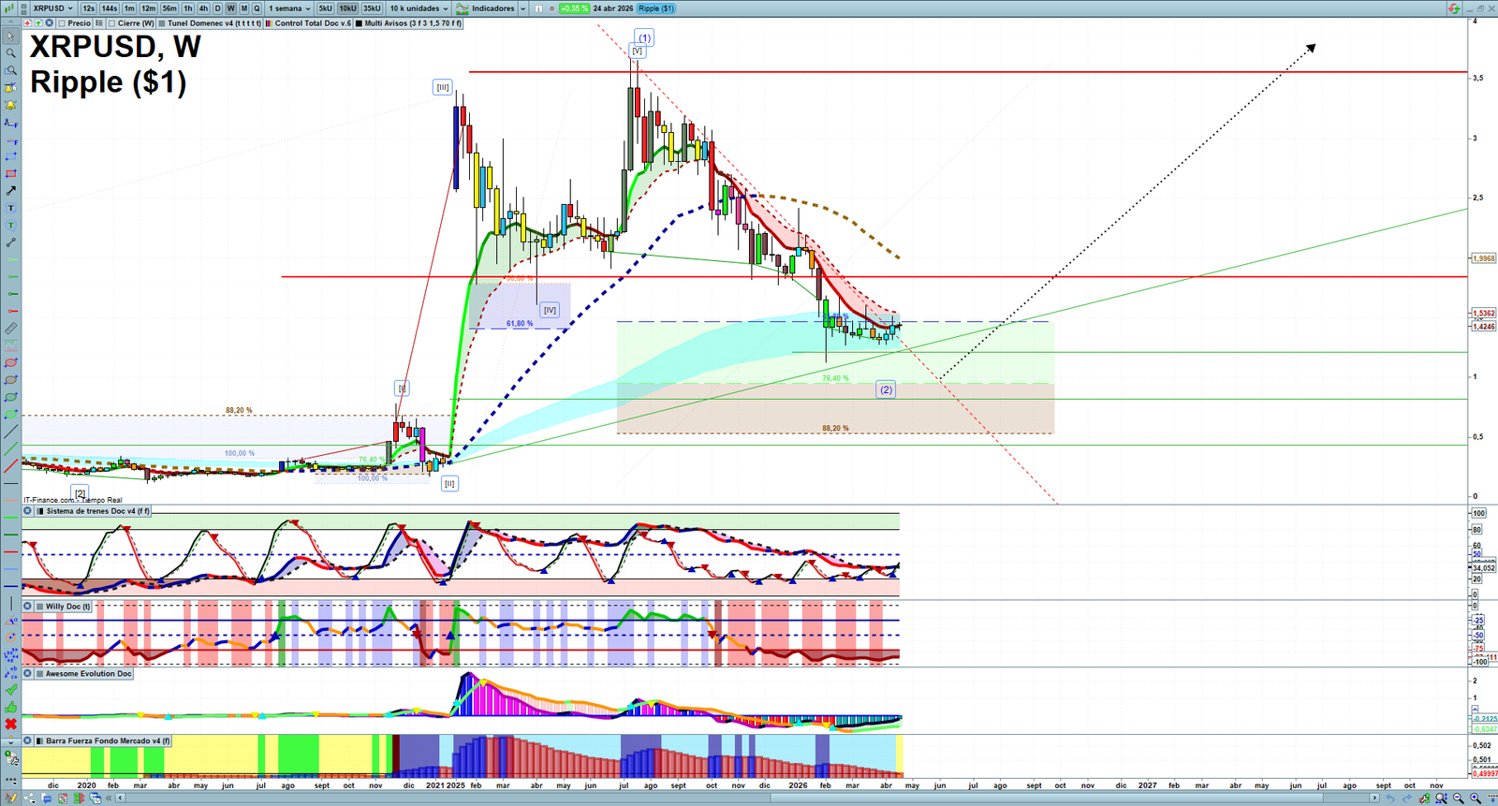Switch to the D daily timeframe
This screenshot has height=806, width=1498.
point(217,8)
